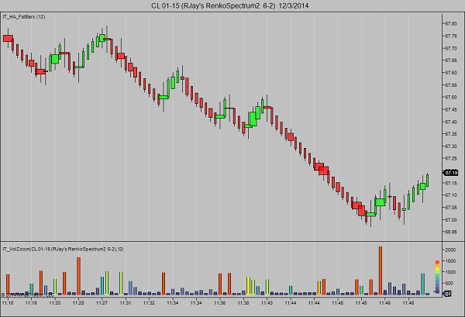
Task: Click the 2000 volume axis label
Action: click(450, 250)
